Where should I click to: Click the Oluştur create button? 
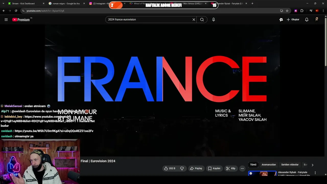293,20
